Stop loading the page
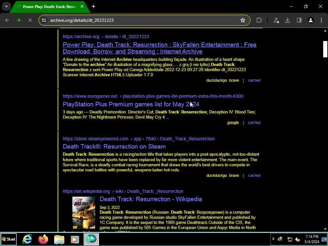Screen dimensions: 328x246 point(30,20)
